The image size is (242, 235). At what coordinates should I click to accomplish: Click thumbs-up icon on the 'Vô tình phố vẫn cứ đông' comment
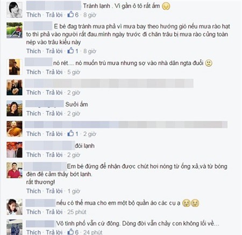pos(70,232)
